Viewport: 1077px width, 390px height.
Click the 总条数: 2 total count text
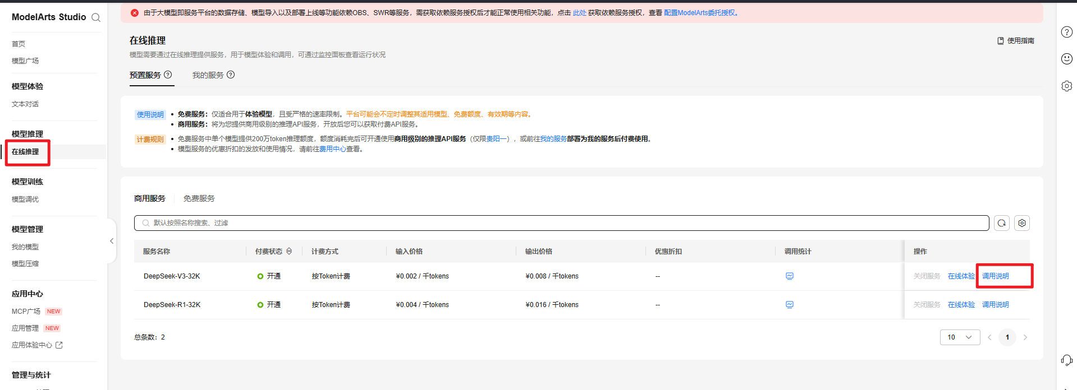pos(149,337)
